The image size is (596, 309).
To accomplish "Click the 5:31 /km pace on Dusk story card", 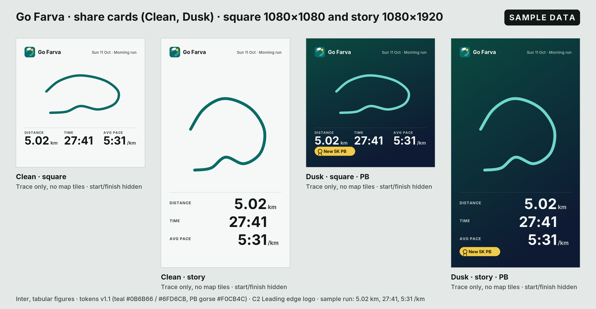I will (548, 240).
